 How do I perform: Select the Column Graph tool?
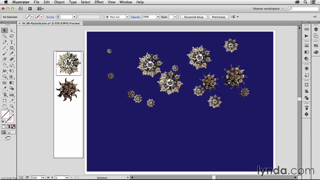(x=12, y=95)
